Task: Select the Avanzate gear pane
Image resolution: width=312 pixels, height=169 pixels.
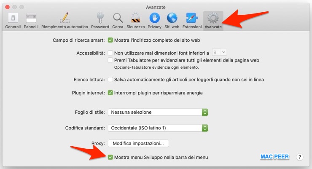Action: 213,21
